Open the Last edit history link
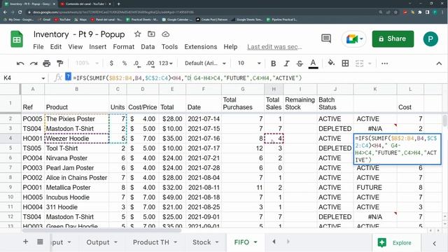The width and height of the screenshot is (448, 252). (274, 47)
